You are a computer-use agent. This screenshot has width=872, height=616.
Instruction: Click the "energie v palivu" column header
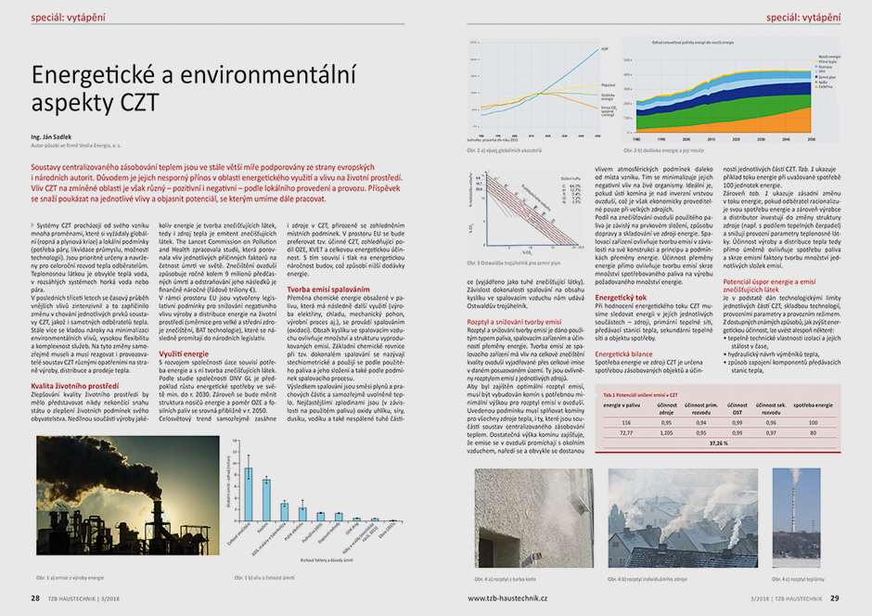tap(622, 405)
